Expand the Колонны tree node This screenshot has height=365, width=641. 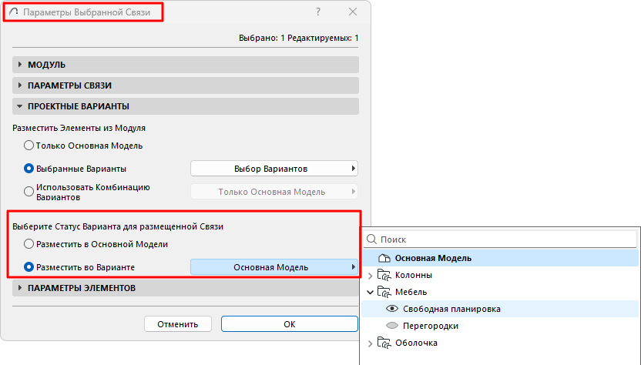click(x=371, y=275)
